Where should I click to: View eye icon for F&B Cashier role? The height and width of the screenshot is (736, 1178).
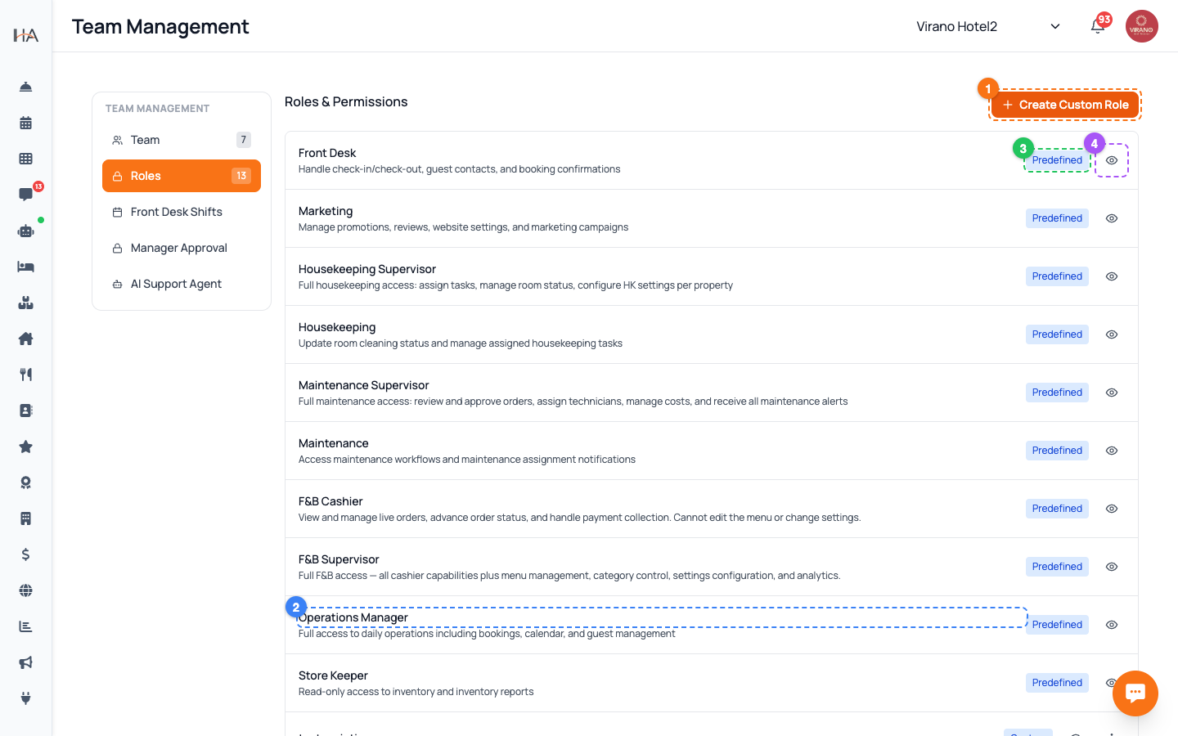click(1112, 509)
